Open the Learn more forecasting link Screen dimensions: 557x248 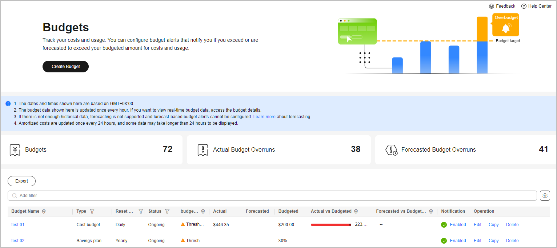[264, 117]
